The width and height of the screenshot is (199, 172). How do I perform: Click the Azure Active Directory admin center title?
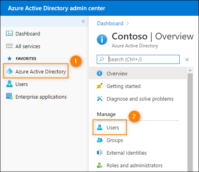[x=56, y=8]
